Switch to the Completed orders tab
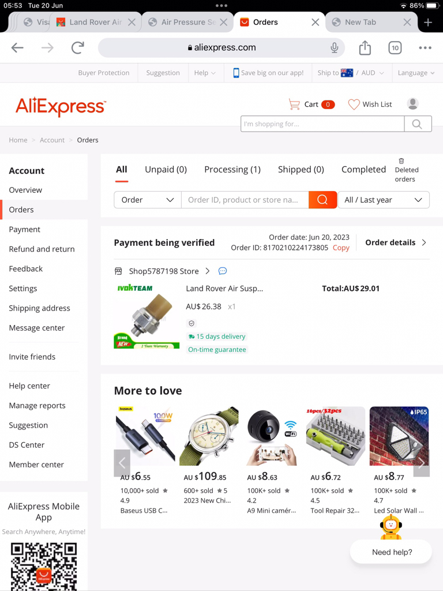 coord(363,170)
